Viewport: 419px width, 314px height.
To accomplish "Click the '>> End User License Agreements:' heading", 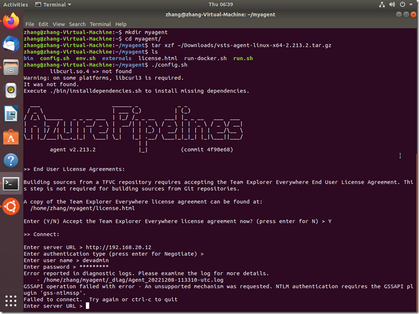I will click(74, 169).
